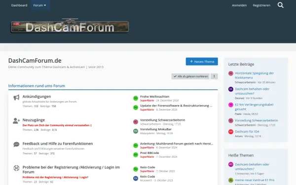Click avatar beside Dashcam für ID4
The width and height of the screenshot is (296, 185).
coord(231,132)
